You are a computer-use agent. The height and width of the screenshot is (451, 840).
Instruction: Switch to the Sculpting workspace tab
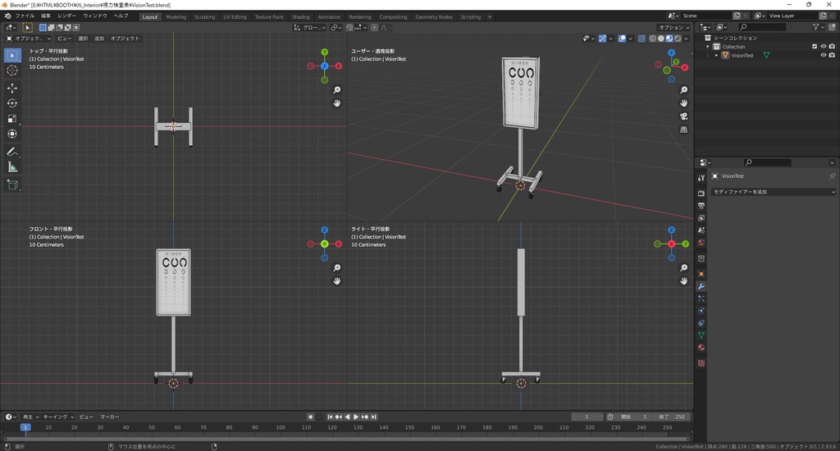pyautogui.click(x=204, y=16)
